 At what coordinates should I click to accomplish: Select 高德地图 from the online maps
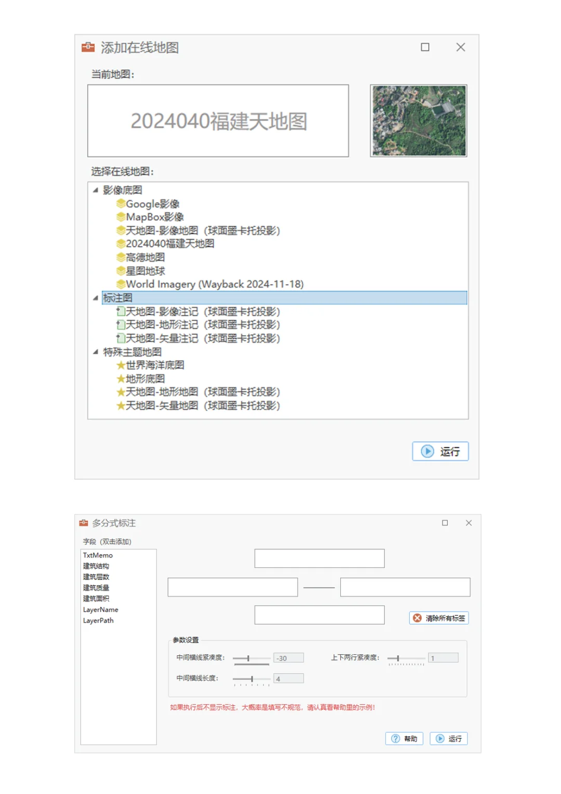pyautogui.click(x=147, y=257)
